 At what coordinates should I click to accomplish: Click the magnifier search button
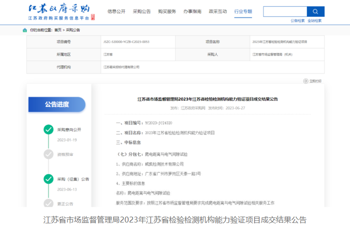(x=315, y=12)
